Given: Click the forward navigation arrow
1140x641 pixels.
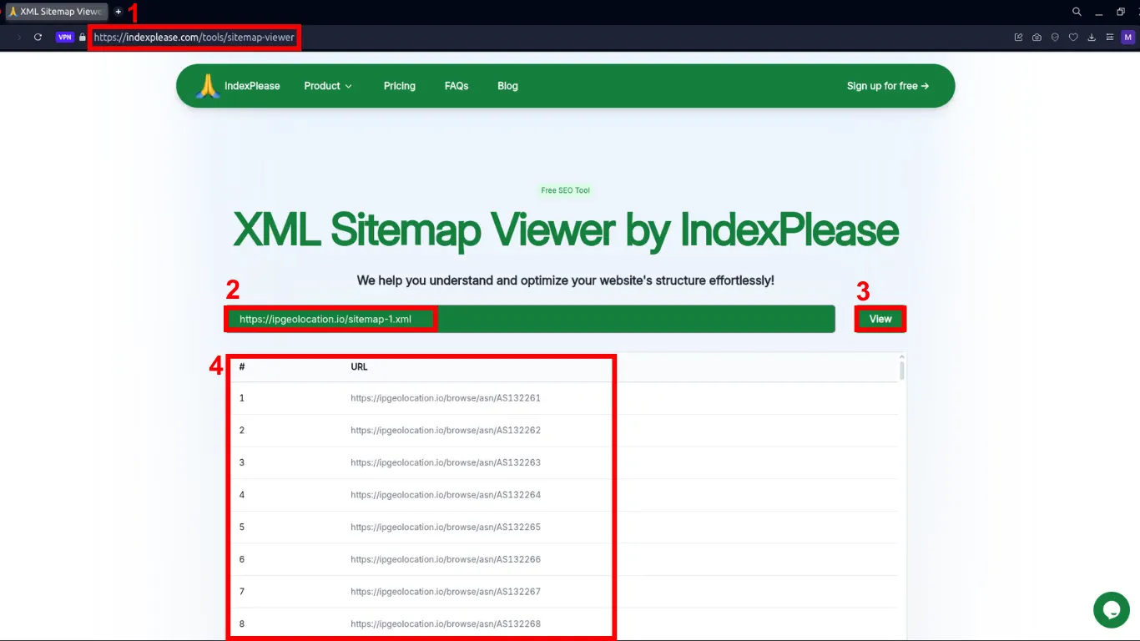Looking at the screenshot, I should coord(18,38).
